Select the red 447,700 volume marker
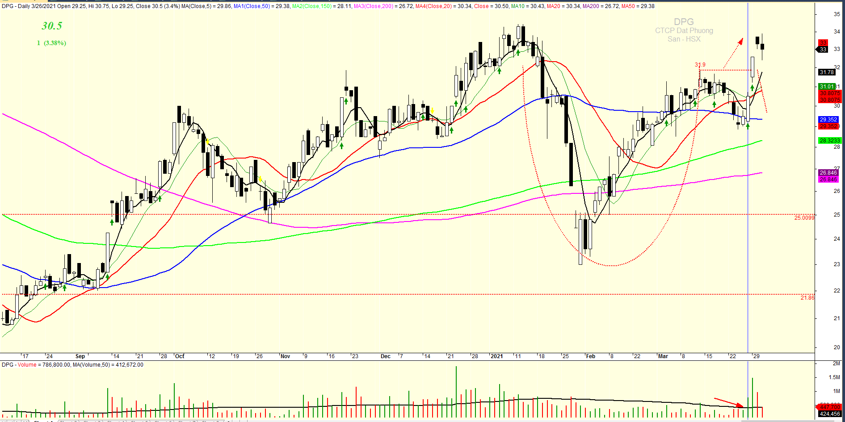Screen dimensions: 845x422 point(829,407)
